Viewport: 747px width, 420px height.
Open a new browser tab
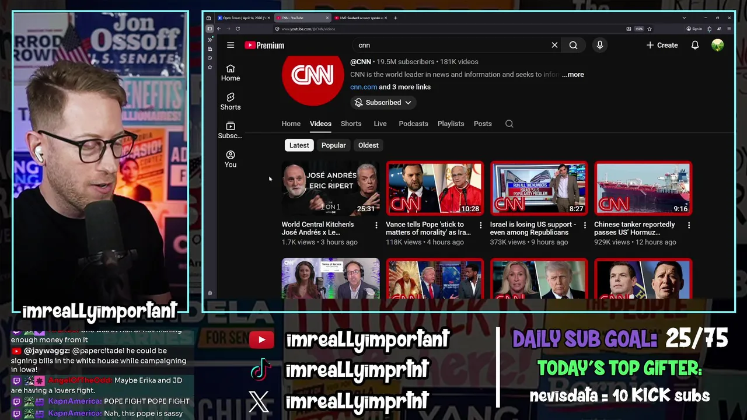395,18
